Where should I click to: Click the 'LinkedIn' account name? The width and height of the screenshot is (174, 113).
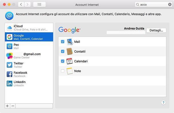coord(19,82)
